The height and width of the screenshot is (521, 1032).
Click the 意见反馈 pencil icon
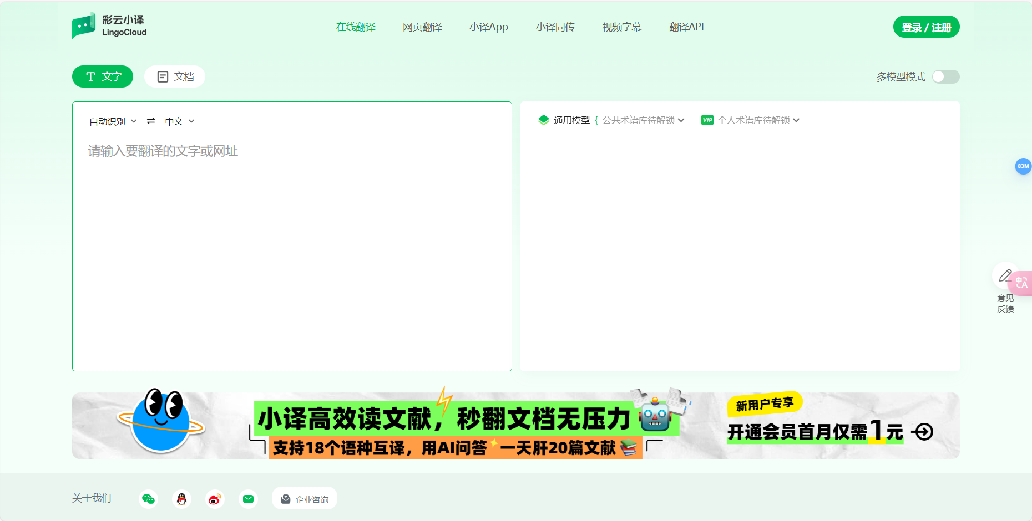click(1006, 275)
